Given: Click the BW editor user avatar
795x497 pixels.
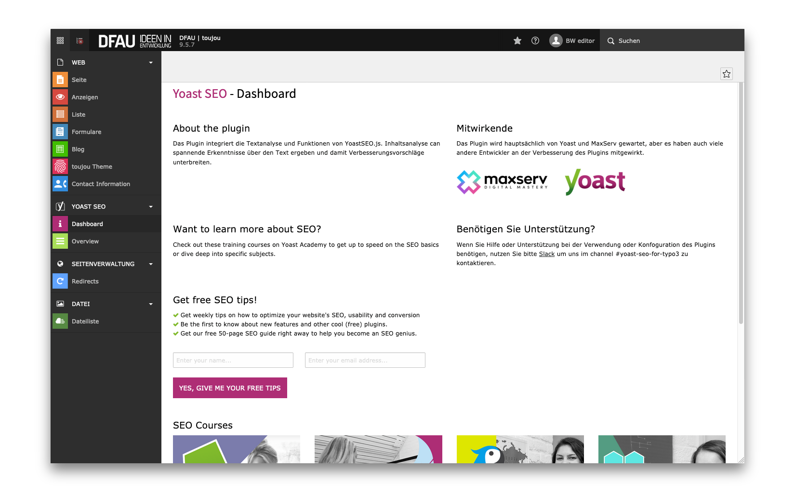Looking at the screenshot, I should click(556, 40).
